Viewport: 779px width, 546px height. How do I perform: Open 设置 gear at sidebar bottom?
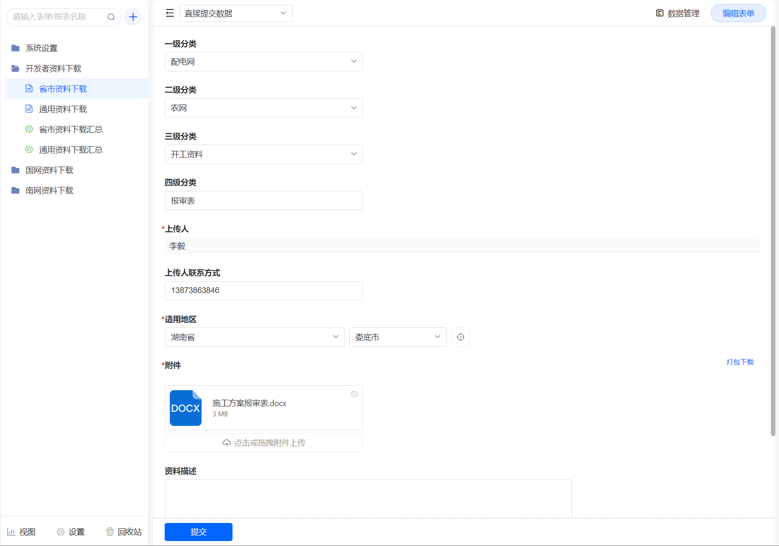[71, 532]
